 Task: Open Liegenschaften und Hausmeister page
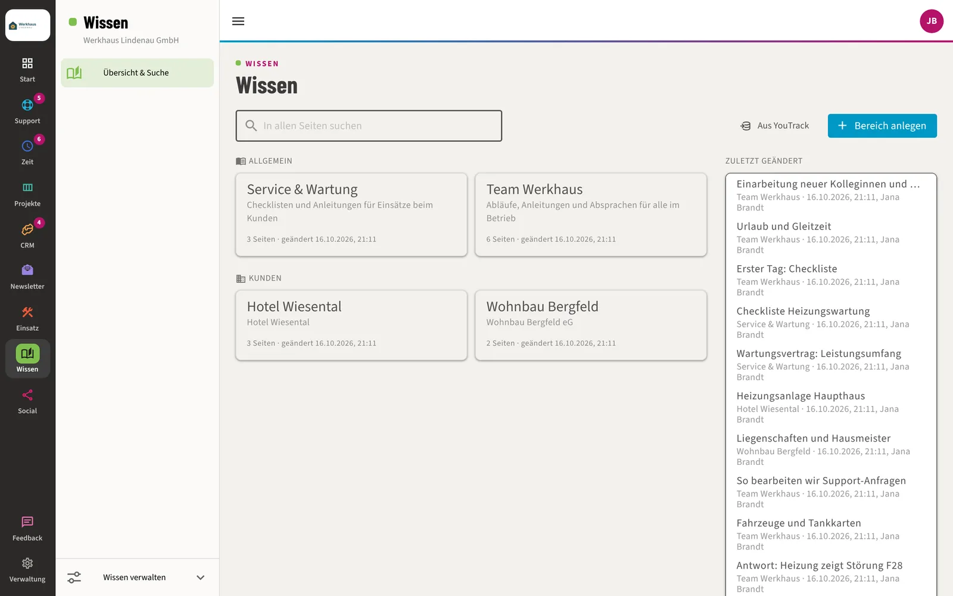coord(831,449)
